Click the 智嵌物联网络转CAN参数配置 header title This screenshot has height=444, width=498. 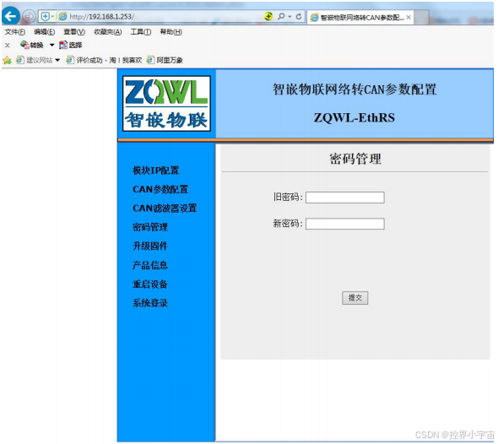pyautogui.click(x=355, y=89)
